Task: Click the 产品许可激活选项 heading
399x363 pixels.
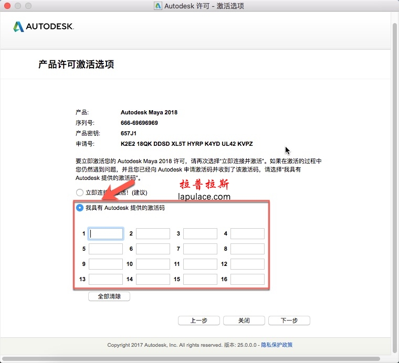Action: (x=76, y=65)
